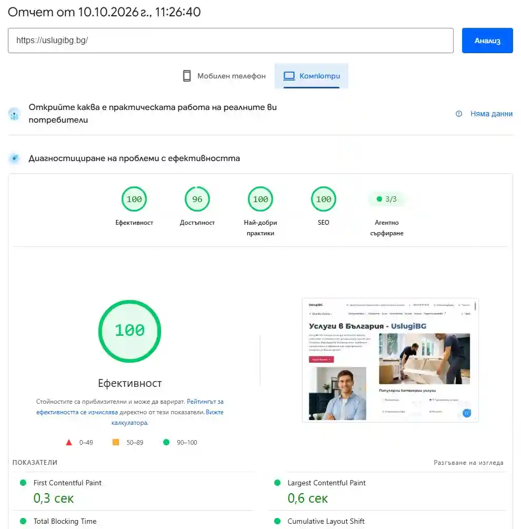This screenshot has width=521, height=529.
Task: Click the Largest Contentful Paint metric label
Action: tap(326, 483)
